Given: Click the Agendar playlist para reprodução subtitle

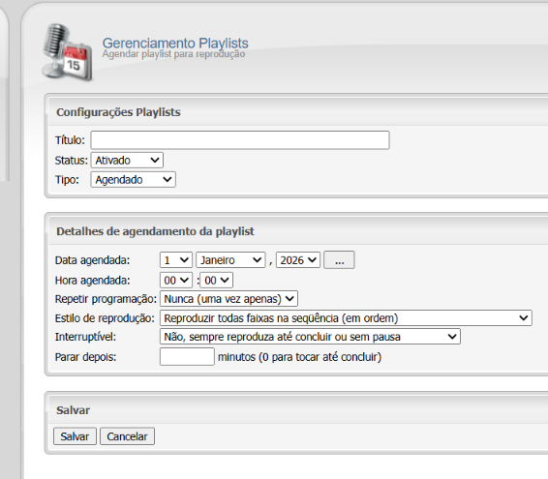Looking at the screenshot, I should [173, 54].
